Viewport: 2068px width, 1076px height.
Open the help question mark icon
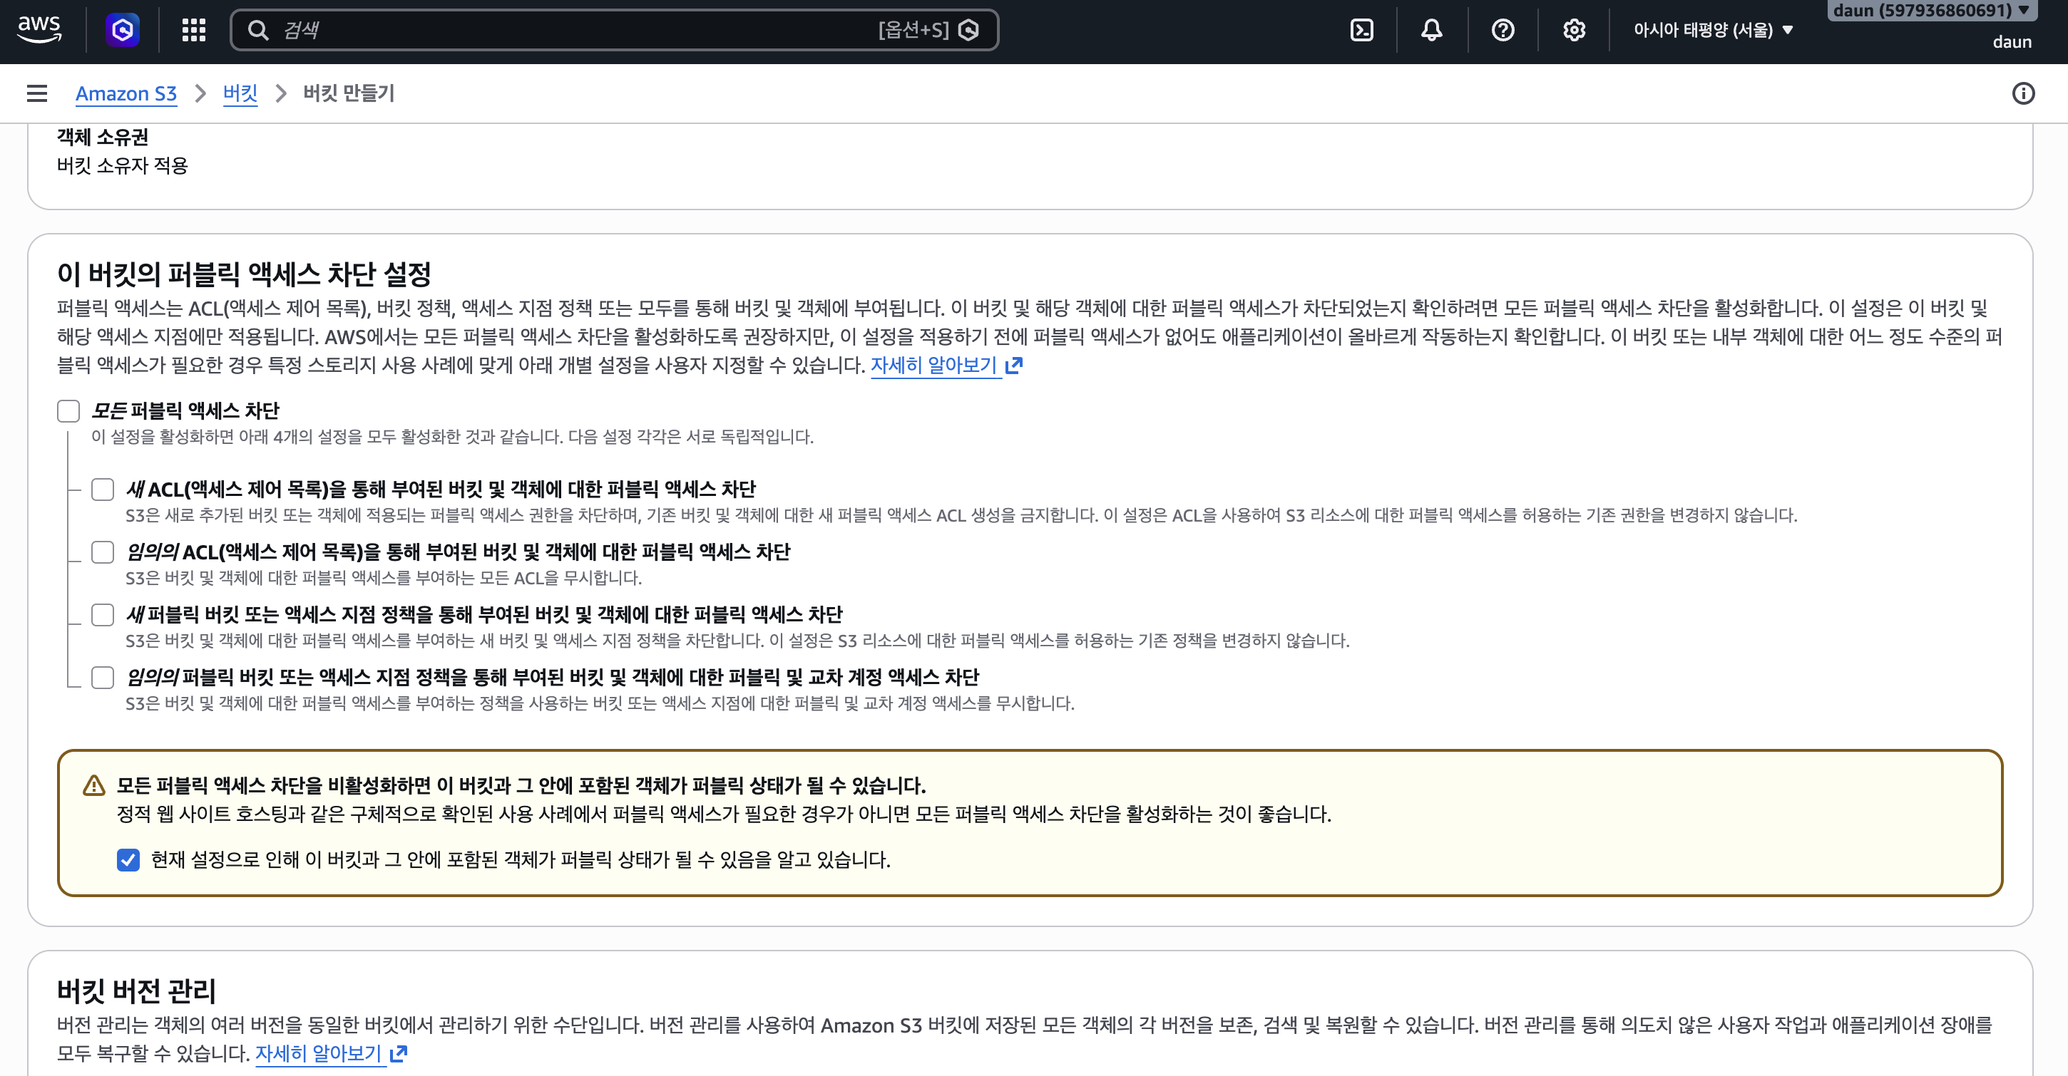click(x=1503, y=30)
